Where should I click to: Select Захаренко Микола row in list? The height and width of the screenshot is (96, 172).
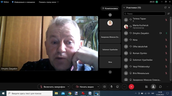(x=146, y=80)
